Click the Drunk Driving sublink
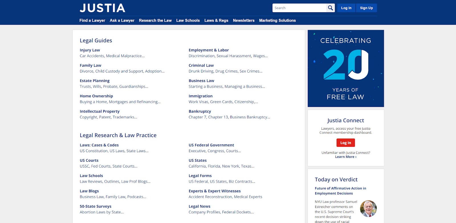 tap(201, 71)
